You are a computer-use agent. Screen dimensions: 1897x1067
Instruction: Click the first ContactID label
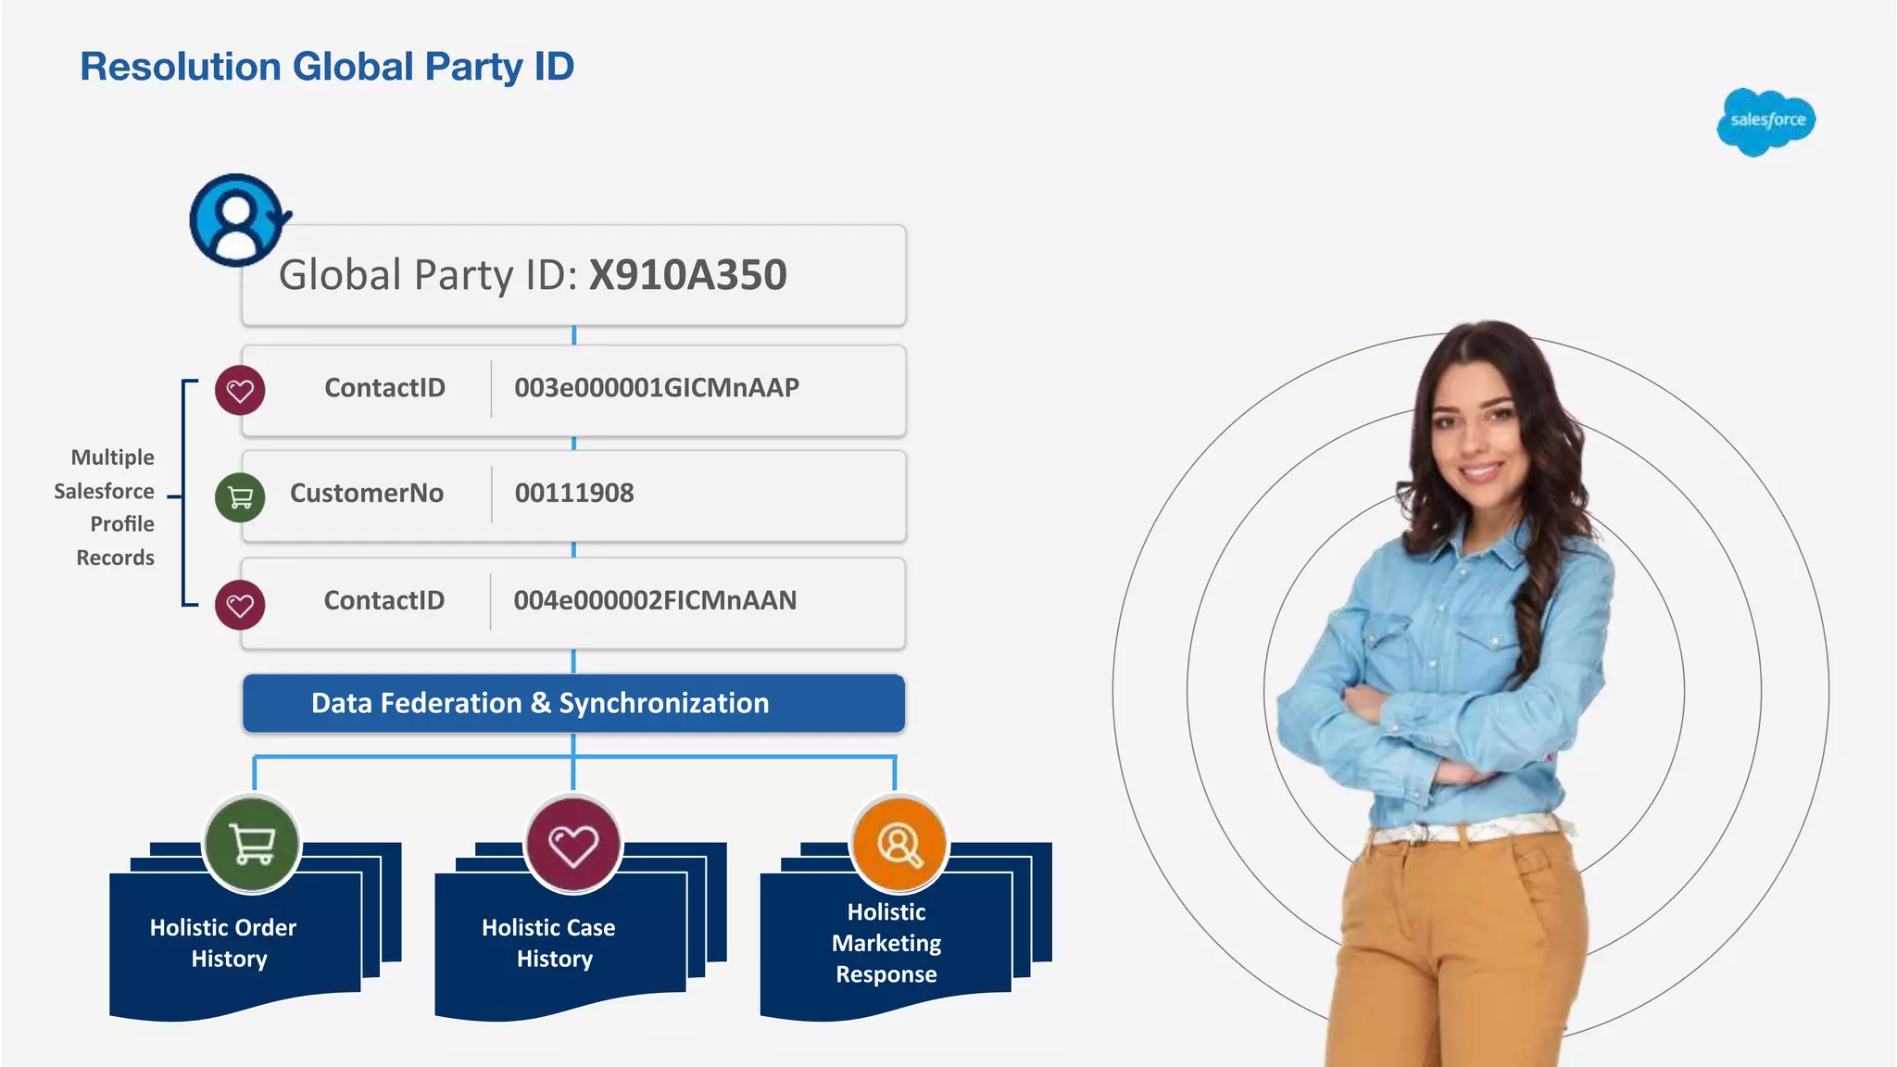384,388
